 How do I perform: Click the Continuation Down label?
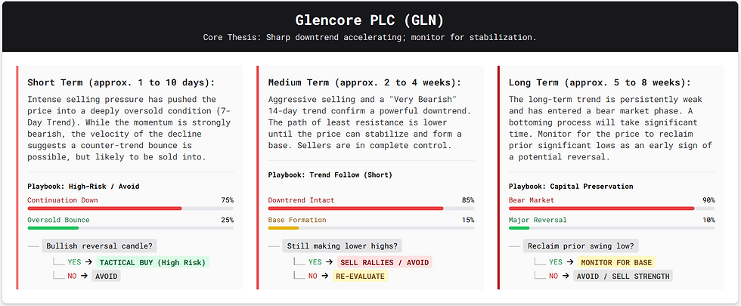click(62, 200)
